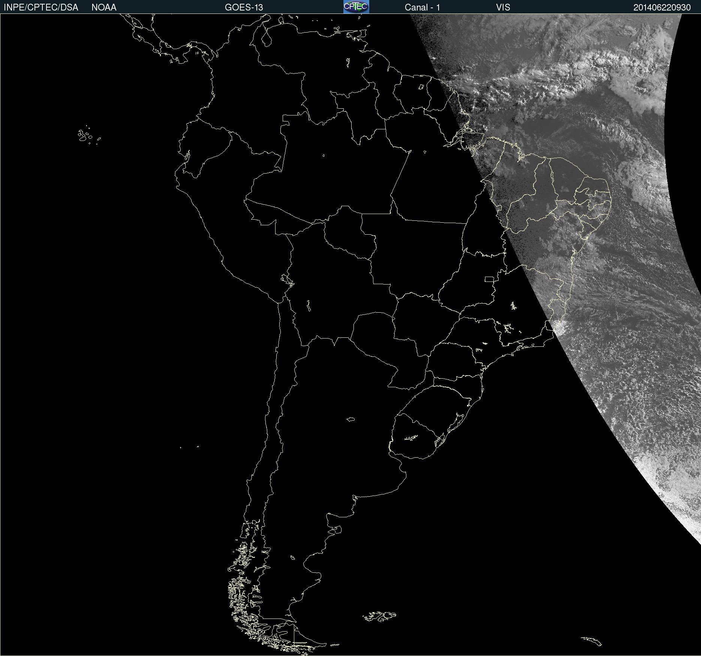This screenshot has height=656, width=701.
Task: Click the easternmost tip of Brazil
Action: tap(610, 199)
